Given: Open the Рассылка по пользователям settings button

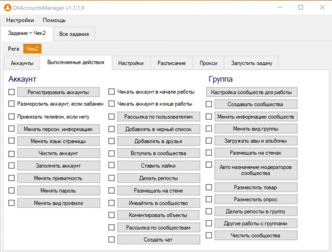Looking at the screenshot, I should click(x=158, y=117).
